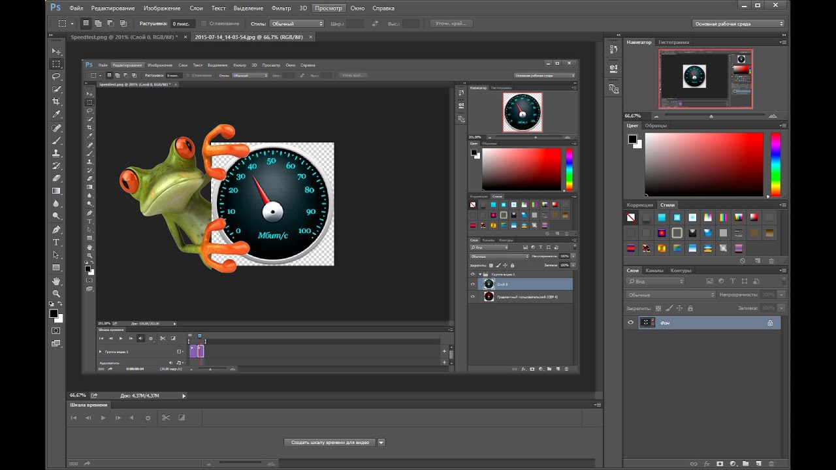Click the Фон layer thumbnail
The image size is (836, 470).
coord(647,322)
